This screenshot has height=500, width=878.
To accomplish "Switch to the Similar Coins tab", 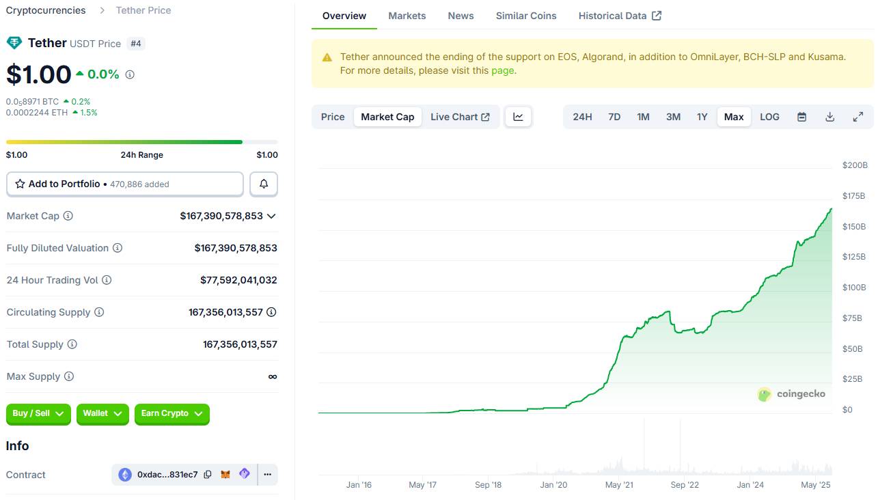I will (526, 16).
